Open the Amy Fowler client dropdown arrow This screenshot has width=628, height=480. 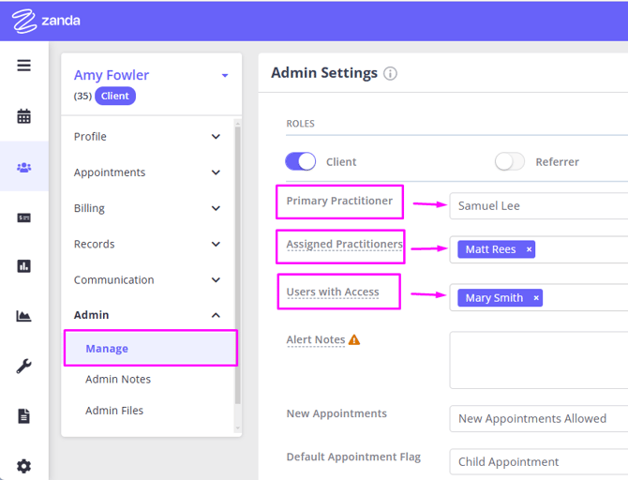[x=225, y=76]
